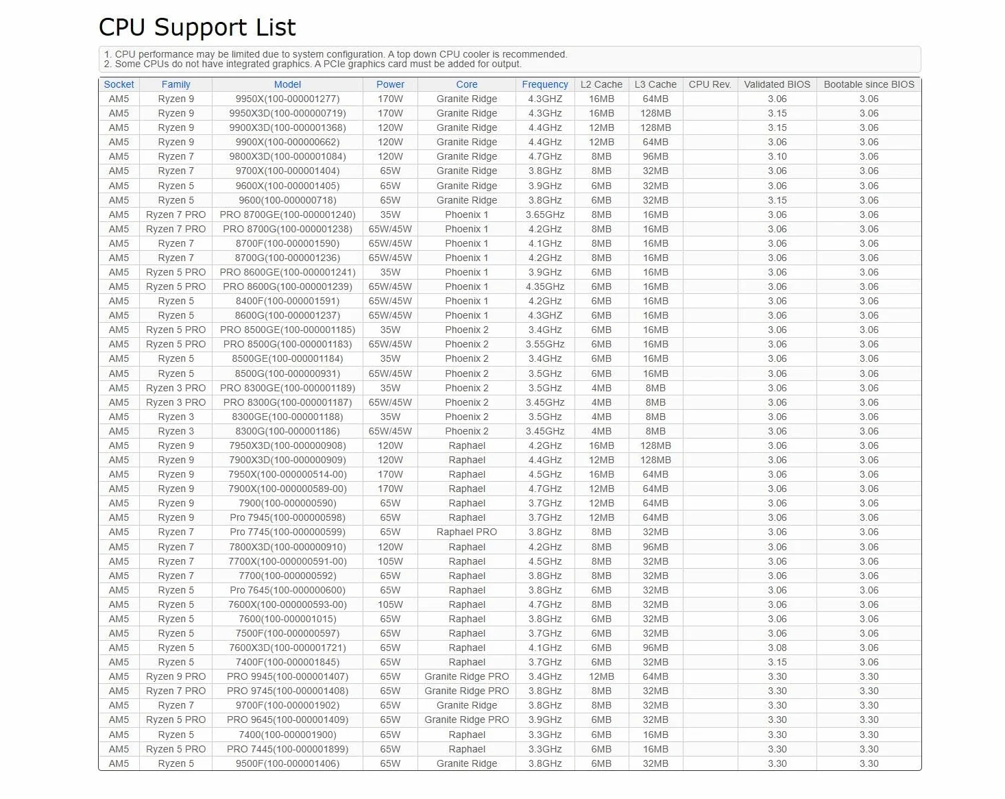Select model 7900(100-000000590)

[x=287, y=503]
